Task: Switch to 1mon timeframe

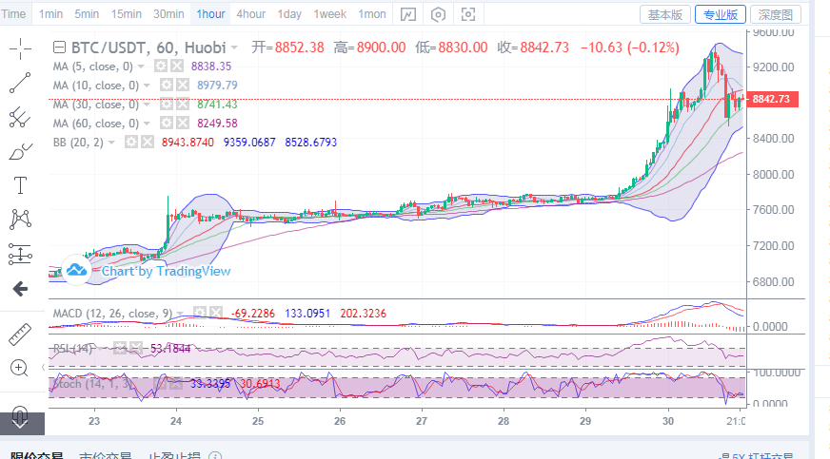Action: (x=372, y=14)
